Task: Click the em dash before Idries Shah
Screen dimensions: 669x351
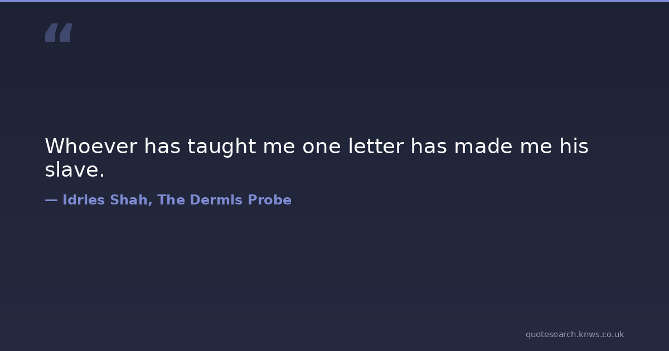Action: (x=51, y=200)
